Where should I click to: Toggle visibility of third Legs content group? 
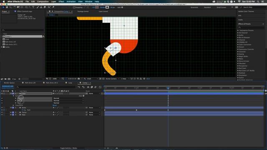[2, 103]
